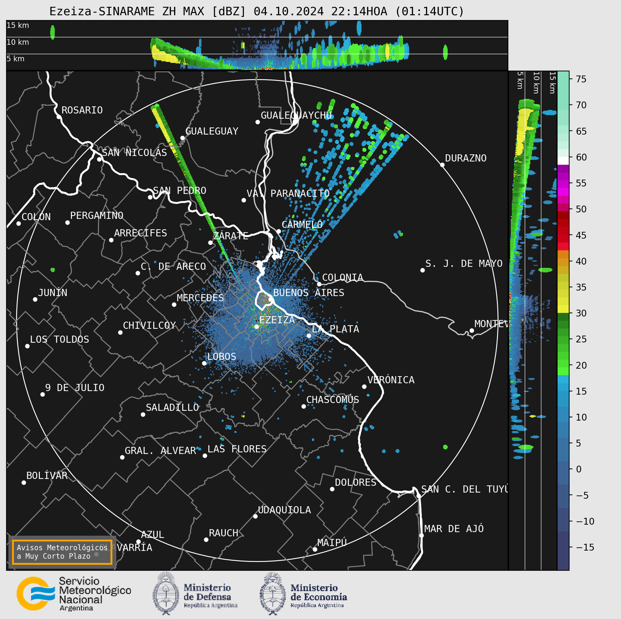621x619 pixels.
Task: Click the white dot marking Rosario
Action: (x=59, y=117)
